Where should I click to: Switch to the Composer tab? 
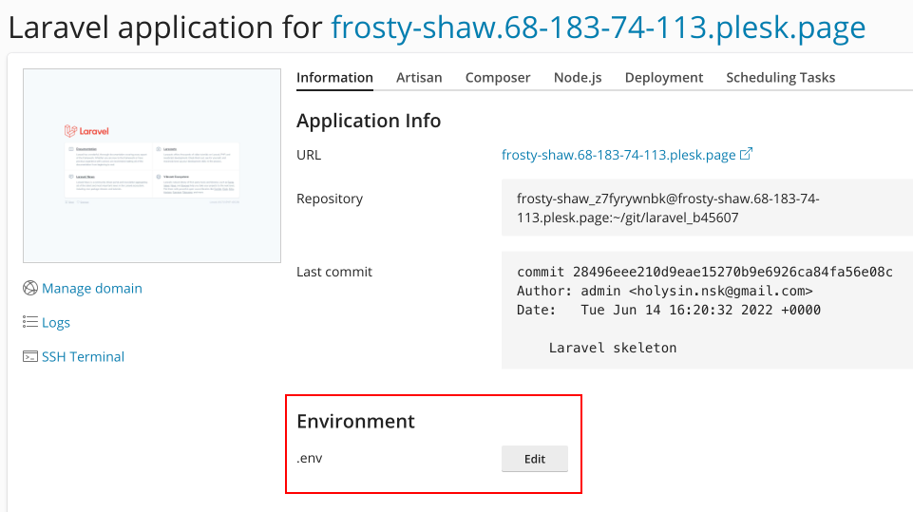[x=498, y=78]
